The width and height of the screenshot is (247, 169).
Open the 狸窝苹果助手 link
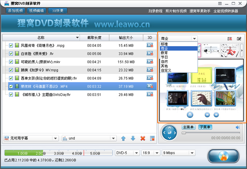pos(200,11)
